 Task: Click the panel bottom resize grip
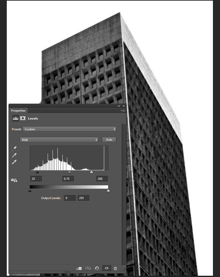(67, 272)
